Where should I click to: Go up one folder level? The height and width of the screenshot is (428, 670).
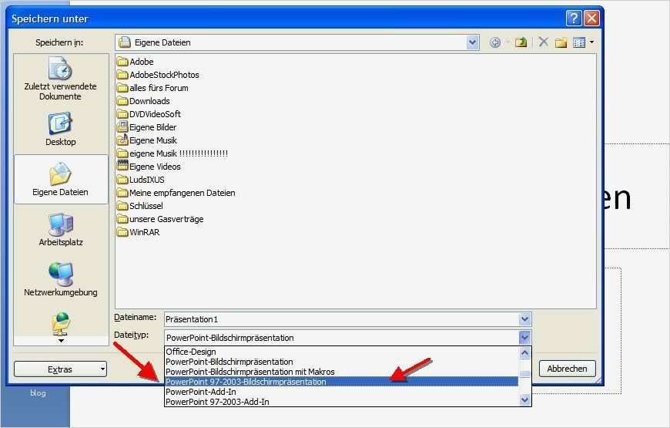[x=521, y=42]
